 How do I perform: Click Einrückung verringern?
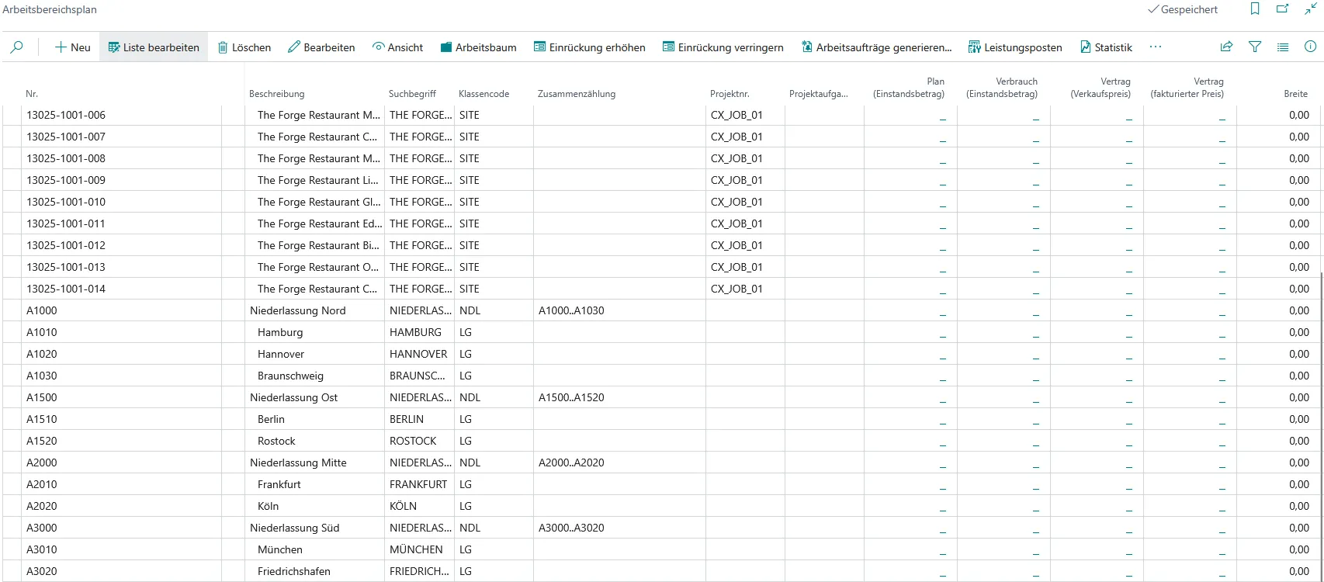723,47
